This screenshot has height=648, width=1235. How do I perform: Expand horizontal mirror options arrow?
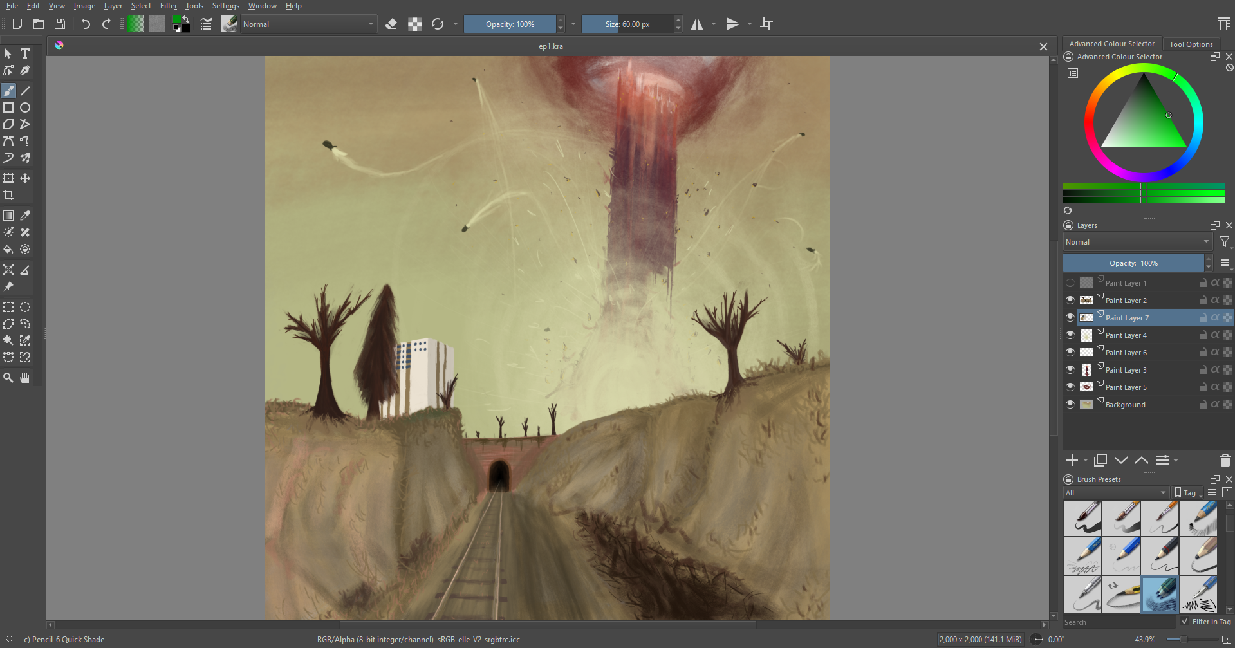[x=714, y=24]
